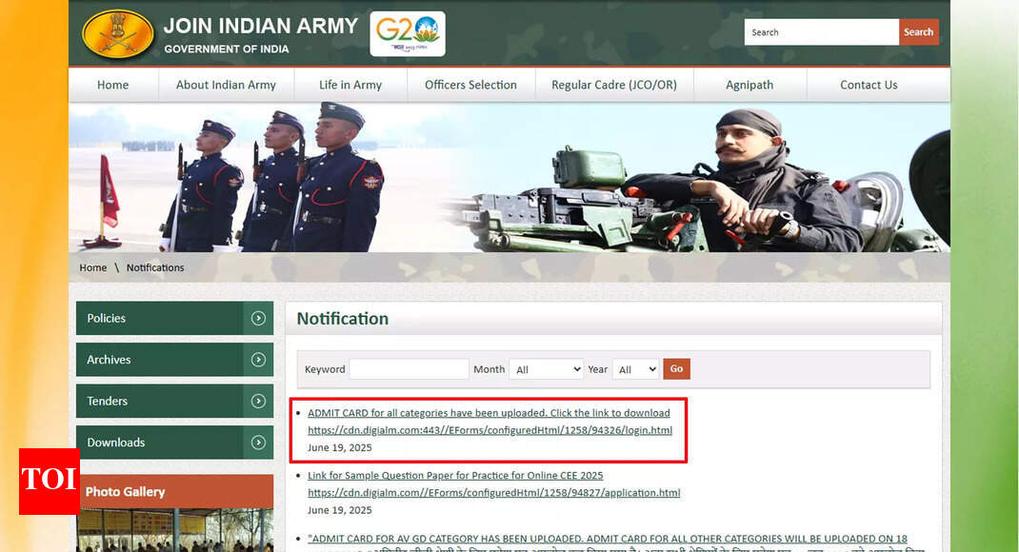The image size is (1019, 552).
Task: Open the ADMIT CARD login.html link
Action: (x=490, y=430)
